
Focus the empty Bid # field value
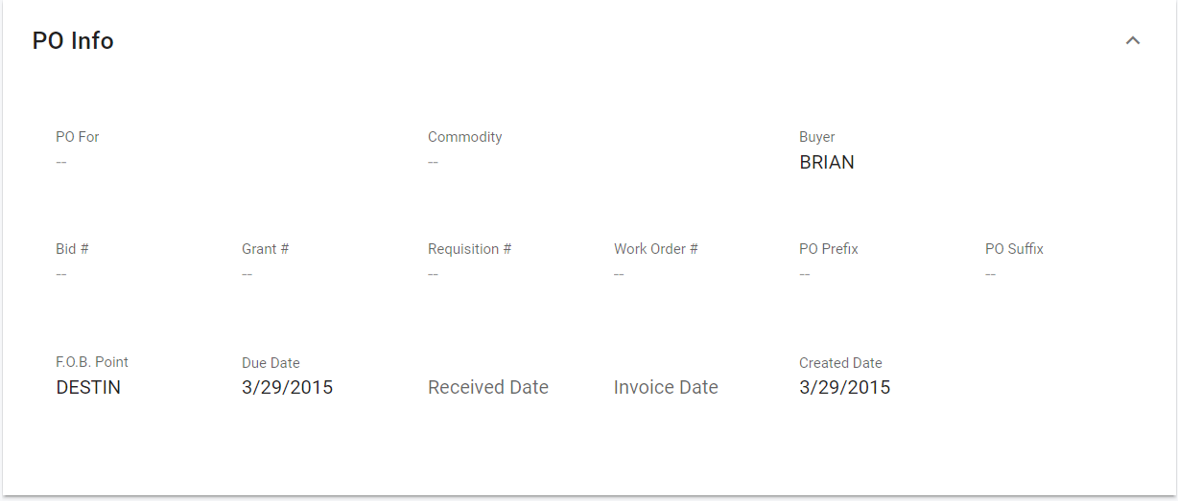(61, 275)
